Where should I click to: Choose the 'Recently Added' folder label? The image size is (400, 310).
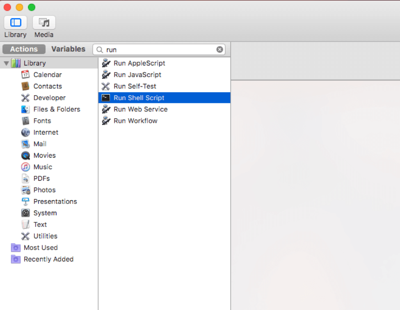point(48,259)
